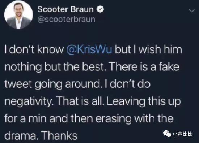
Task: Click the sentence 'That is all.'
Action: [81, 101]
